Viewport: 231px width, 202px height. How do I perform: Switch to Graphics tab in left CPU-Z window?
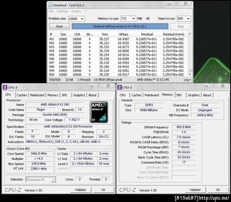click(79, 95)
